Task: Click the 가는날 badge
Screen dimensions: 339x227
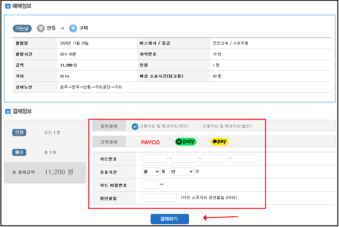Action: click(22, 28)
